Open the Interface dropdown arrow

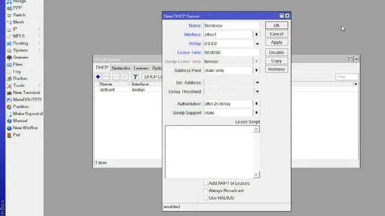[x=256, y=35]
